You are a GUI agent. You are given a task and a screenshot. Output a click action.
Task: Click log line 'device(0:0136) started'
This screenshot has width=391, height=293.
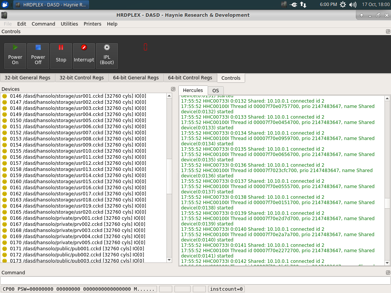(x=207, y=175)
